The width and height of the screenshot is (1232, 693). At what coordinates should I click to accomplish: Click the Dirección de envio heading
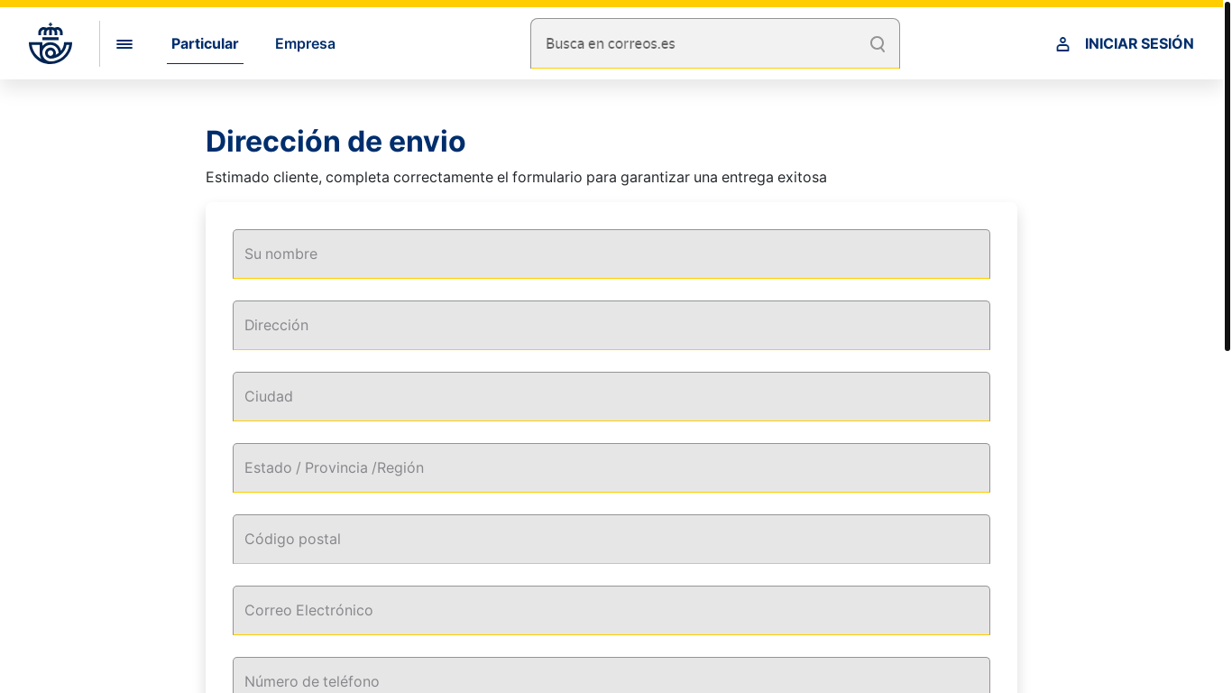(336, 142)
